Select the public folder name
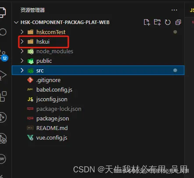Screen dimensions: 194x178 coord(44,61)
